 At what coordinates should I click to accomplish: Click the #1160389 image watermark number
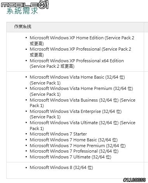click(x=134, y=180)
